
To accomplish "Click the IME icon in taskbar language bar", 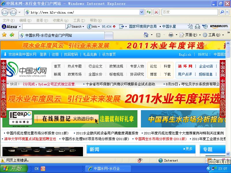I will [x=43, y=169].
